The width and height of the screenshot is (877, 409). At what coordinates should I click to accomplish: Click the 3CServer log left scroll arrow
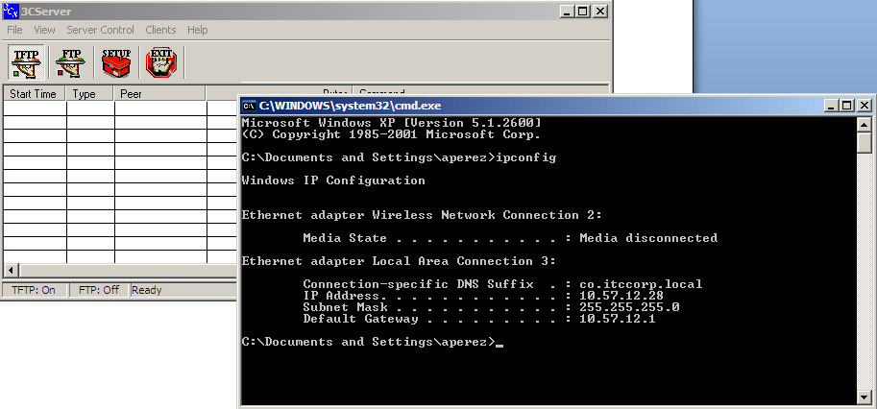[x=10, y=271]
